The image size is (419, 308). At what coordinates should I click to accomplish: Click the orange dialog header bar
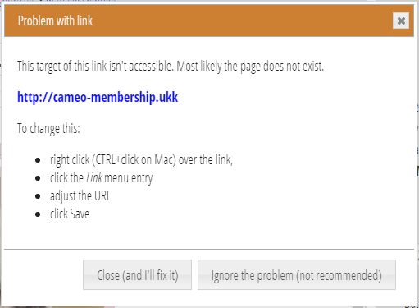click(x=209, y=21)
